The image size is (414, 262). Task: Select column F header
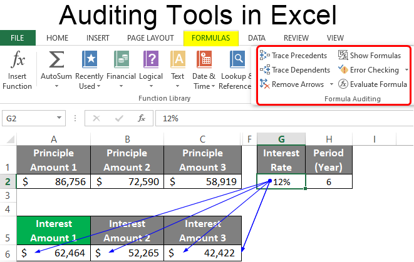tap(249, 139)
